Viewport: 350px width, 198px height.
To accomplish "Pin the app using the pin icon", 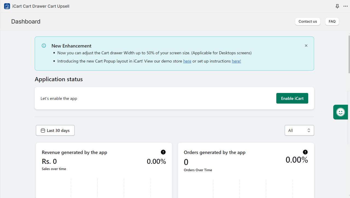I will [x=337, y=6].
